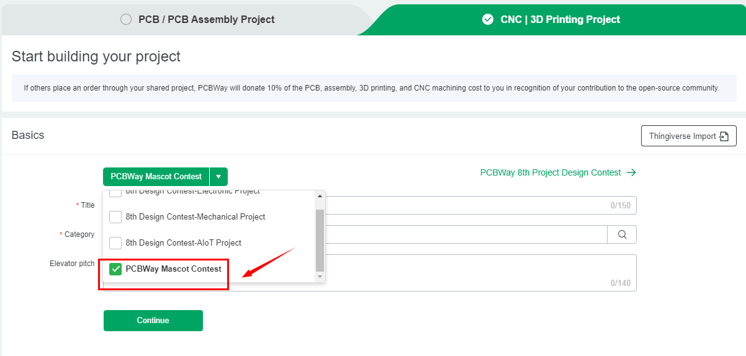Viewport: 746px width, 356px height.
Task: Check the partially hidden Electronic Project option
Action: pos(115,193)
